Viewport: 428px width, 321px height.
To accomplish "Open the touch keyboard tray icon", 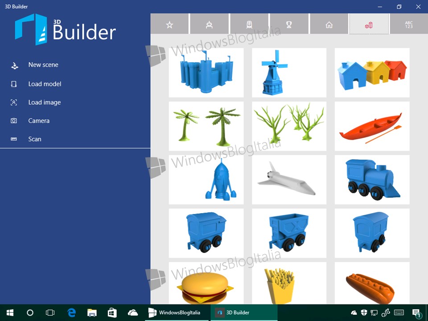I will tap(399, 313).
